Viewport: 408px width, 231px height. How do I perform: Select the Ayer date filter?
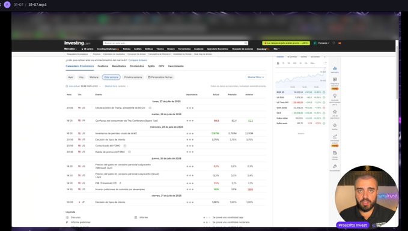click(70, 77)
